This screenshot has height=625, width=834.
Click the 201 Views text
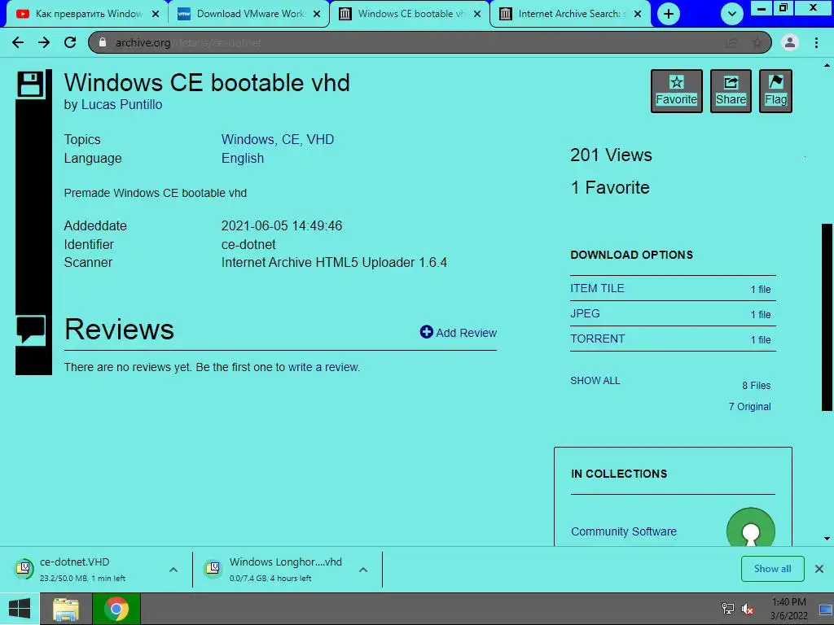click(x=611, y=155)
